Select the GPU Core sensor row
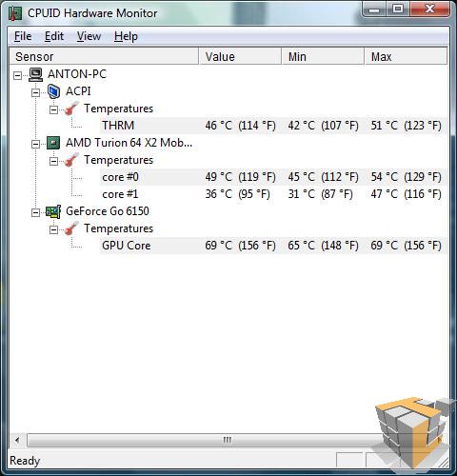This screenshot has width=457, height=476. [273, 246]
